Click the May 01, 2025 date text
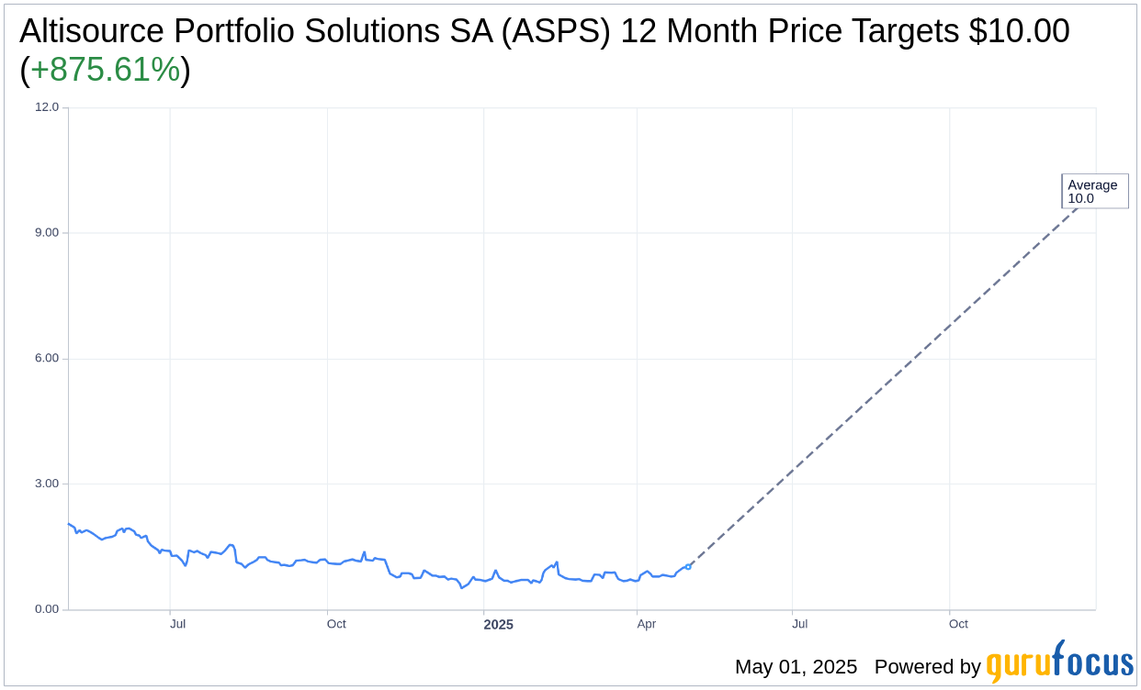 click(x=796, y=667)
